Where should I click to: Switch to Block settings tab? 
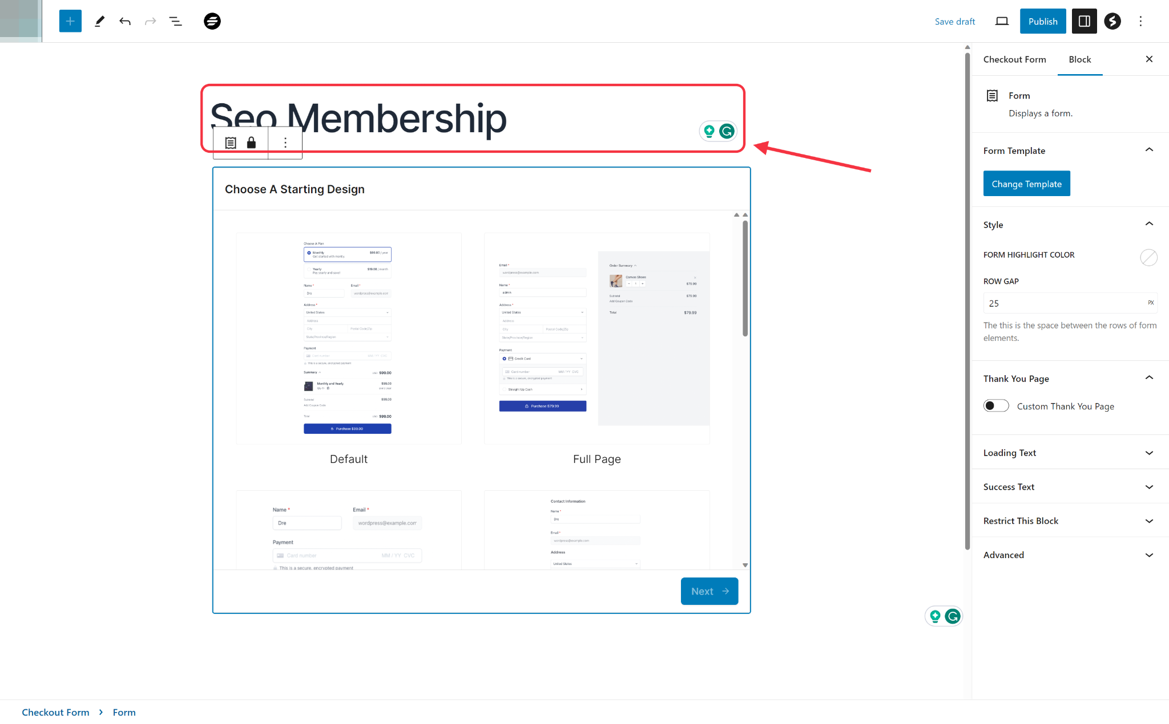coord(1079,58)
